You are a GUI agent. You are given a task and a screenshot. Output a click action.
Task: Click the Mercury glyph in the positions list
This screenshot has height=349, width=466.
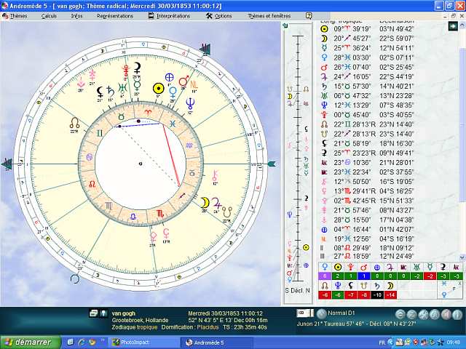[324, 48]
